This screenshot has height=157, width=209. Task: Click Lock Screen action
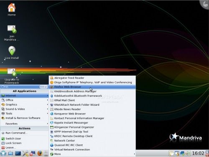click(x=25, y=143)
